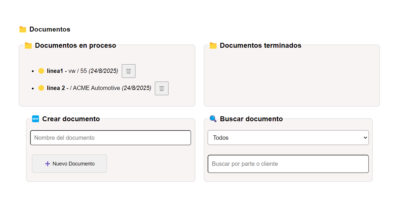Screen dimensions: 406x217
Task: Click the yellow status dot for linea 2
Action: pos(41,88)
